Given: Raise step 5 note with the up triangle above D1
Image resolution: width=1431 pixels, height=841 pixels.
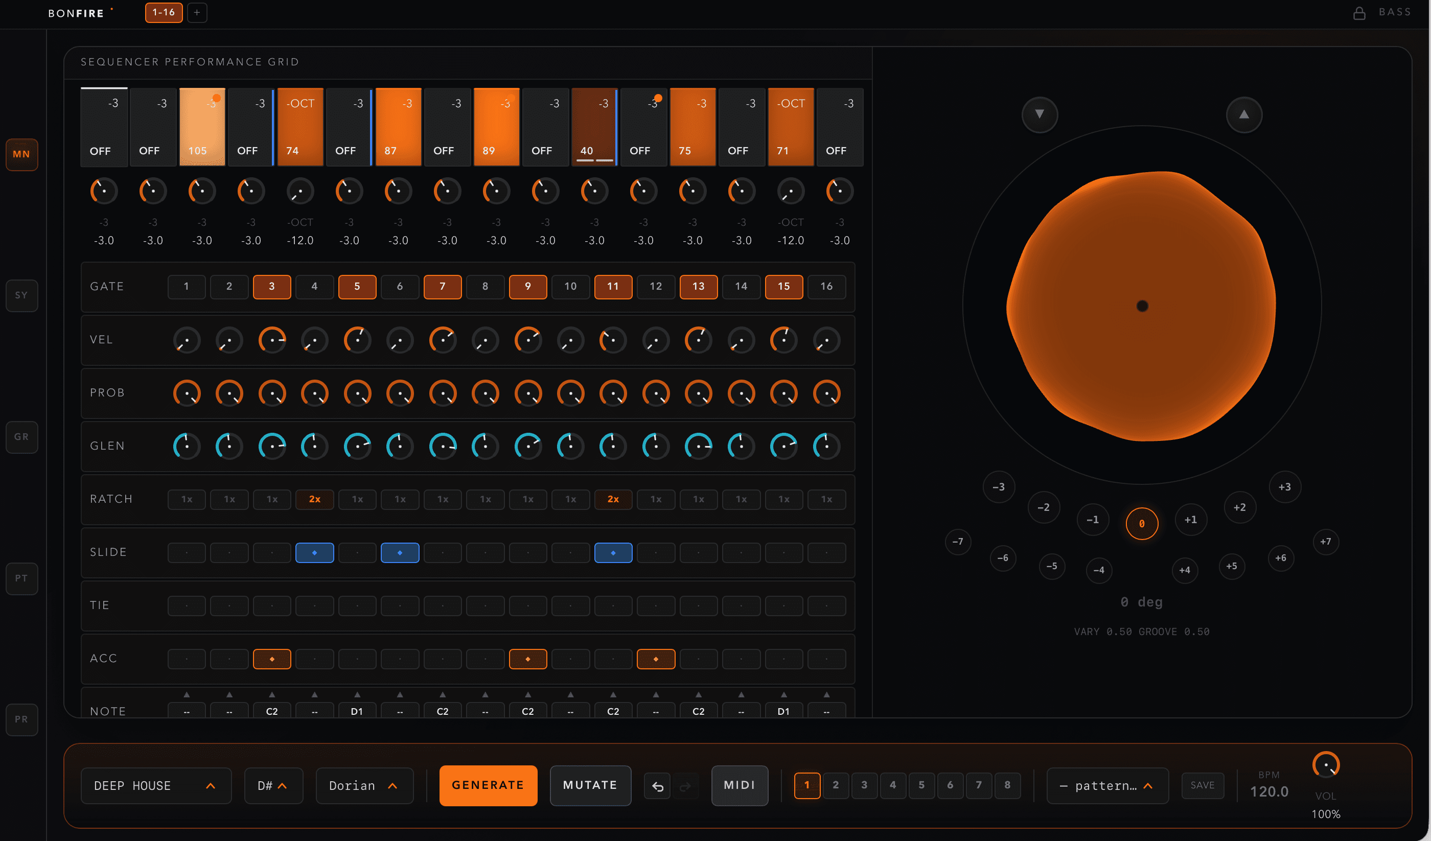Looking at the screenshot, I should (357, 694).
